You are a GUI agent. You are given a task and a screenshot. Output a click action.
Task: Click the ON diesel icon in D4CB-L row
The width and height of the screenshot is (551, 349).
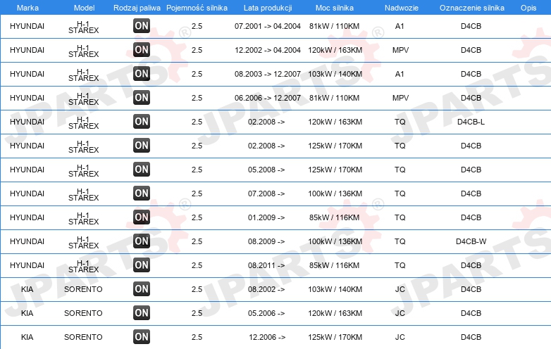click(142, 121)
